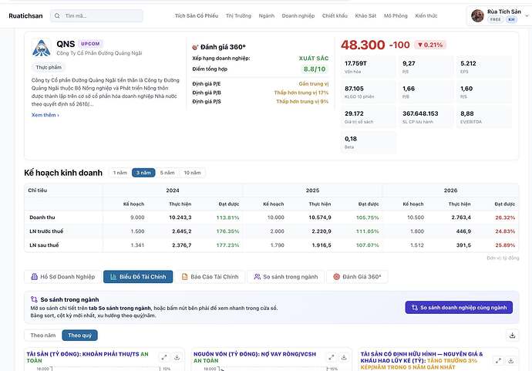The width and height of the screenshot is (532, 371).
Task: Open the user account dropdown chevron
Action: pos(527,15)
